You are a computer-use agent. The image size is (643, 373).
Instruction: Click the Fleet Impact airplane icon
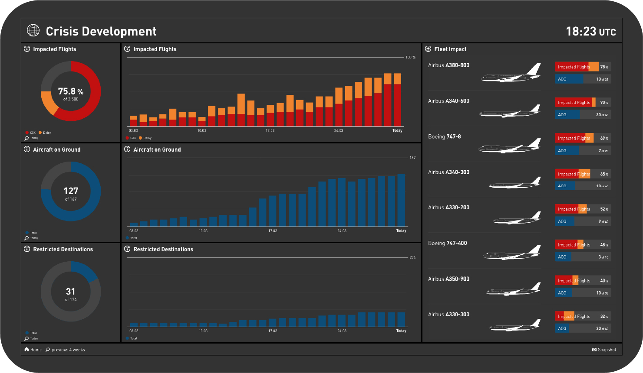428,49
